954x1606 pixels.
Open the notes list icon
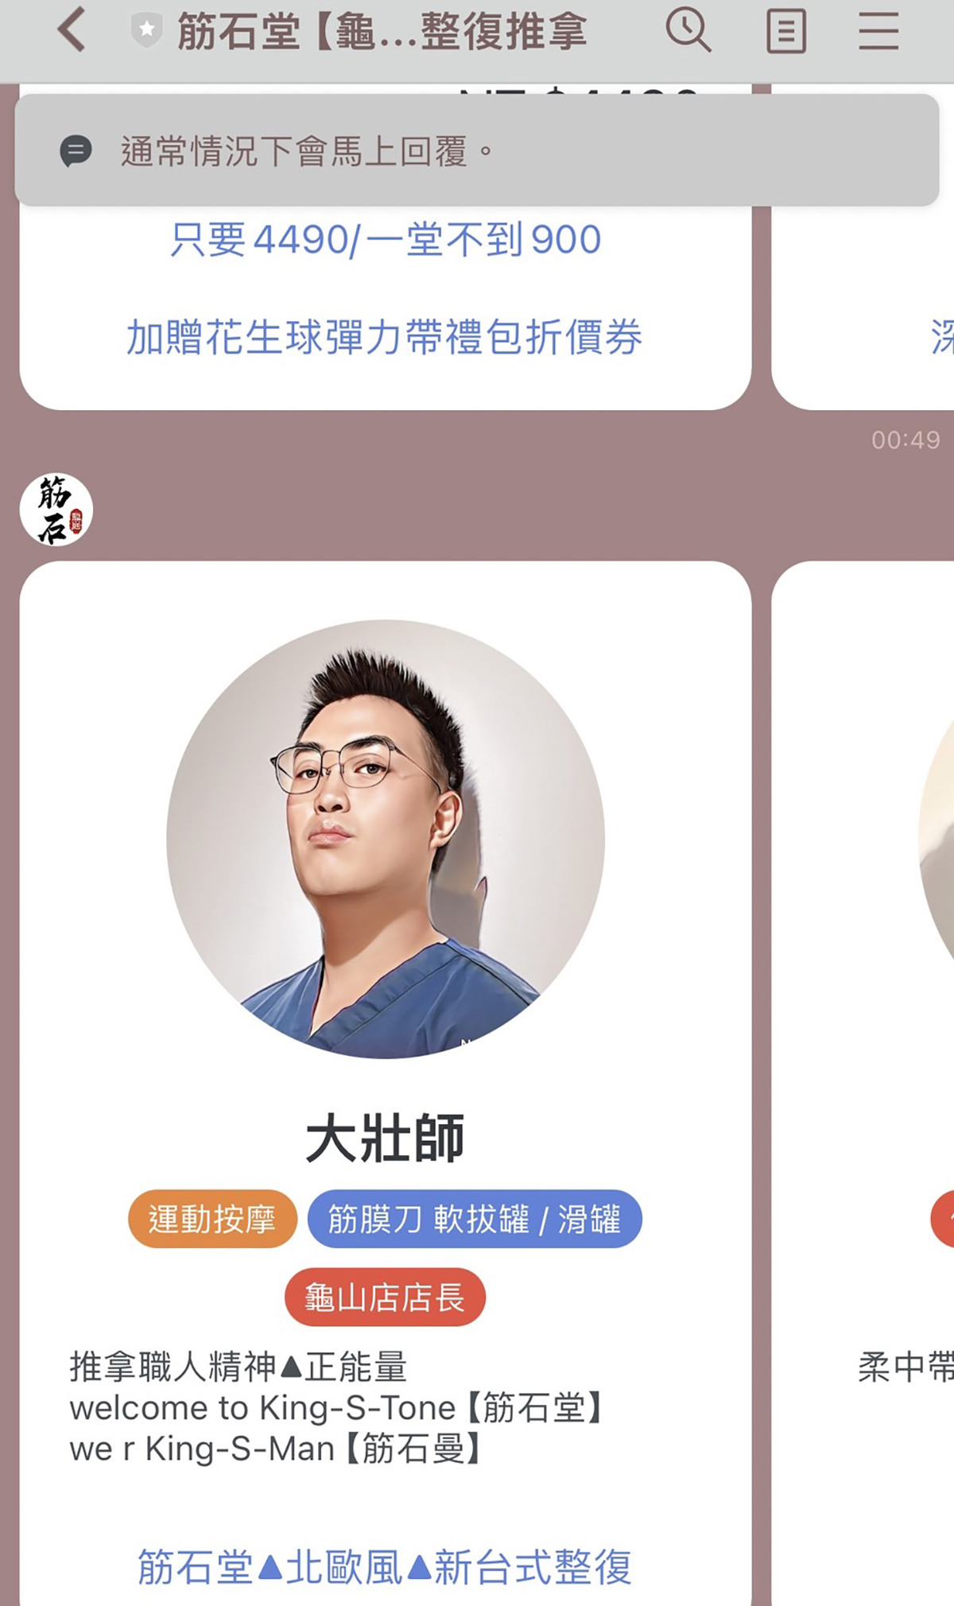[786, 32]
